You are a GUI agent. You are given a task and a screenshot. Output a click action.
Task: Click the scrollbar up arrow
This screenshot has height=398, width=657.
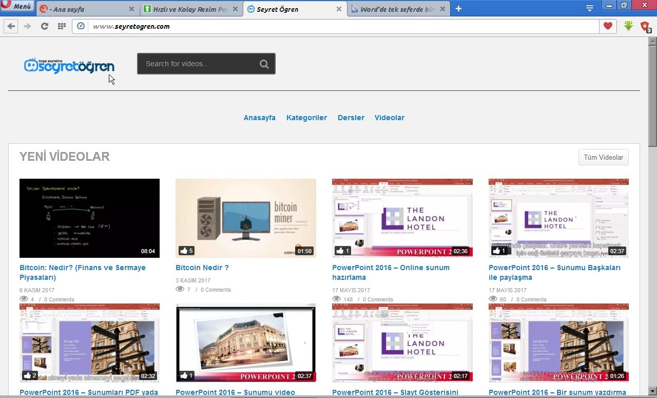(x=652, y=41)
